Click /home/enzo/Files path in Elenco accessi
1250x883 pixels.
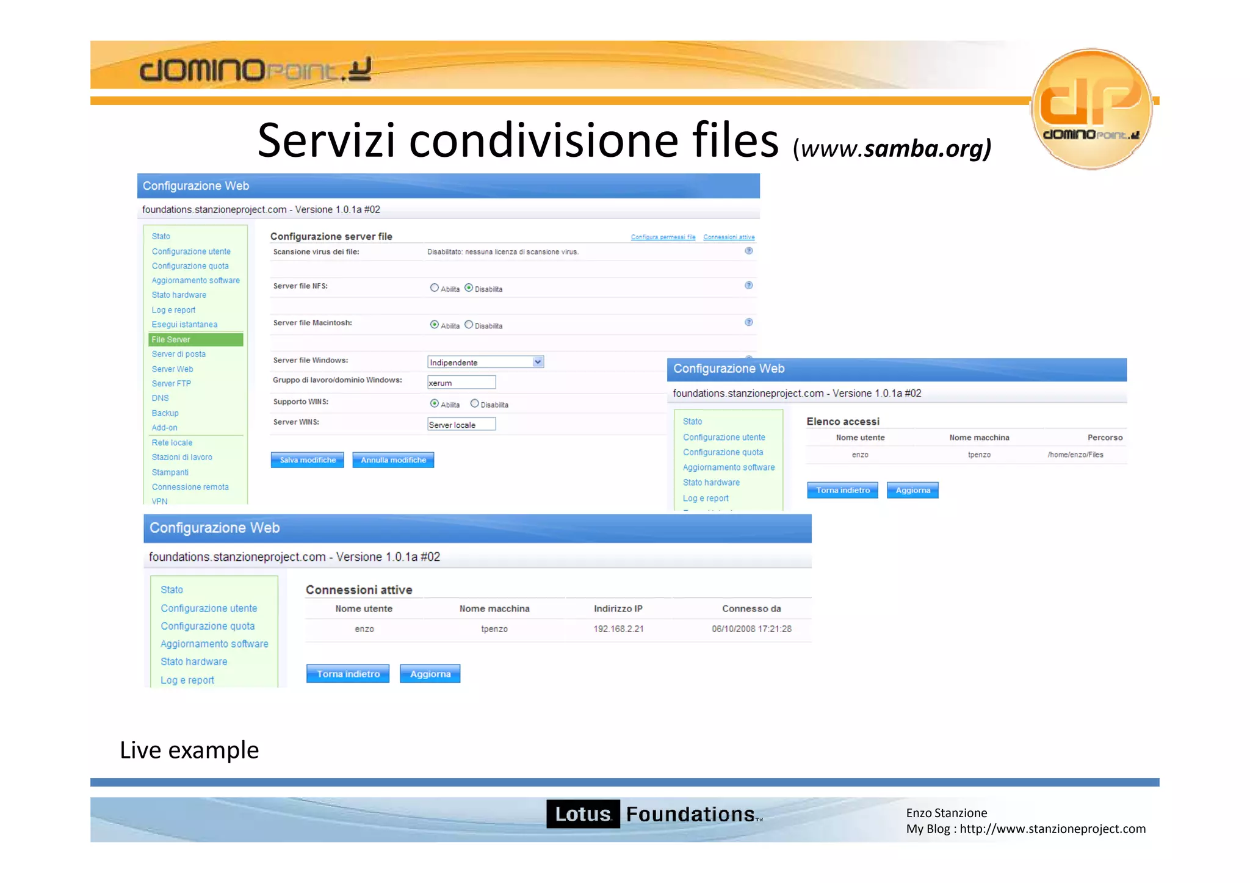[x=1075, y=455]
